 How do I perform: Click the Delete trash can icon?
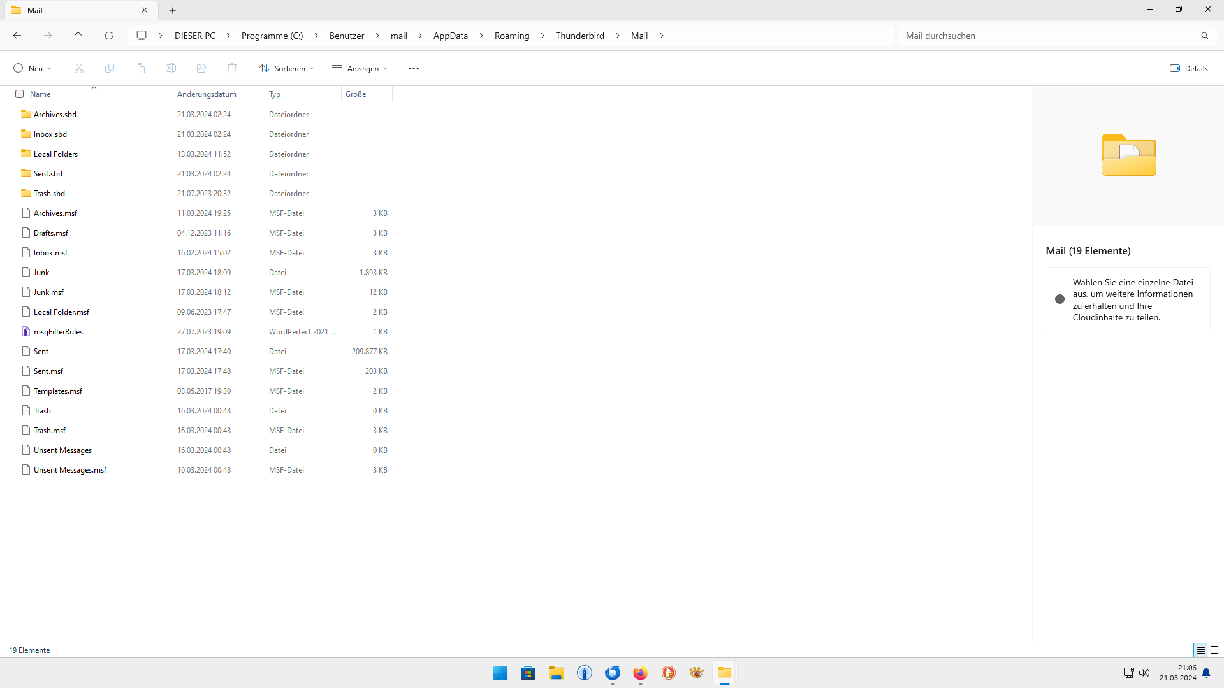pos(232,68)
